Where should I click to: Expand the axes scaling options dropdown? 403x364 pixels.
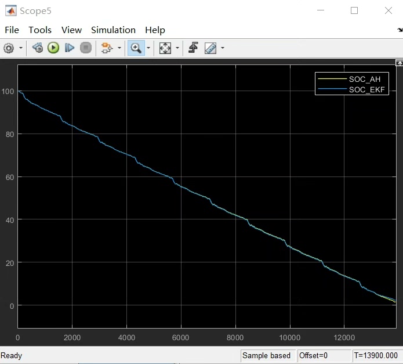click(x=177, y=48)
